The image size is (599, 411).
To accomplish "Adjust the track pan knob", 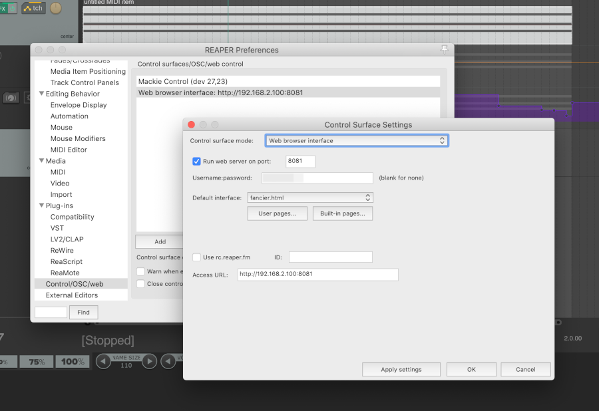I will [55, 9].
